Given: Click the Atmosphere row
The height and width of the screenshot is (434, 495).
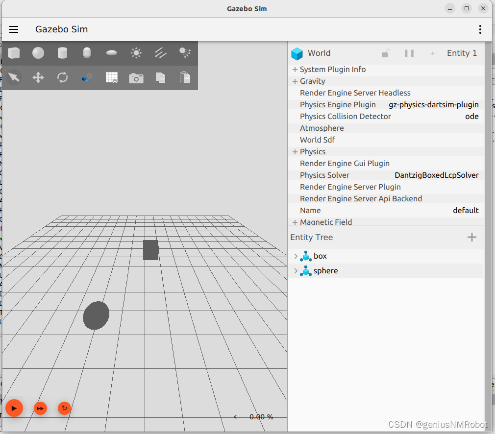Looking at the screenshot, I should point(385,128).
